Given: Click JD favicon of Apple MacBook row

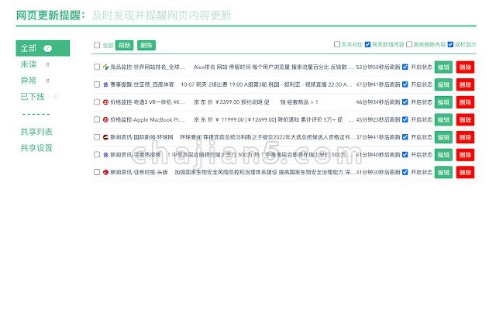Looking at the screenshot, I should point(105,119).
